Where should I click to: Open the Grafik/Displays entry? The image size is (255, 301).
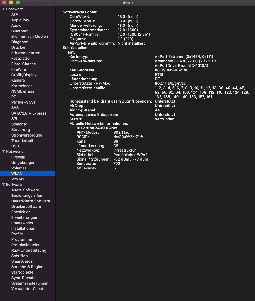[25, 75]
